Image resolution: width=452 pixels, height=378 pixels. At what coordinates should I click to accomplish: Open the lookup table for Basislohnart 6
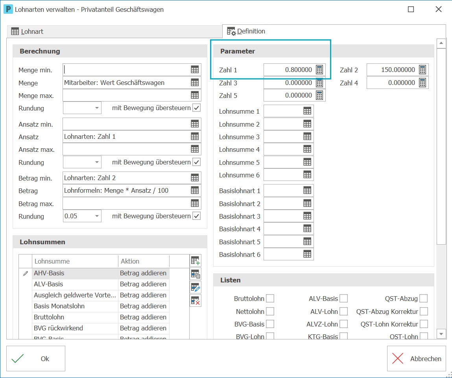[x=307, y=254]
